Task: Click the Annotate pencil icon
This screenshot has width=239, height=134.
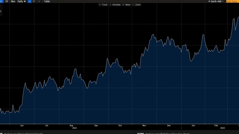Action: (x=111, y=5)
